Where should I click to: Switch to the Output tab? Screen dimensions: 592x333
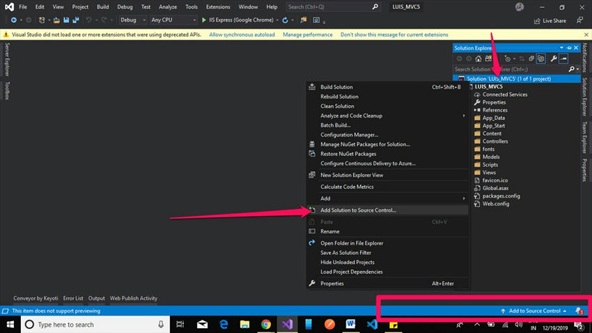click(x=96, y=298)
